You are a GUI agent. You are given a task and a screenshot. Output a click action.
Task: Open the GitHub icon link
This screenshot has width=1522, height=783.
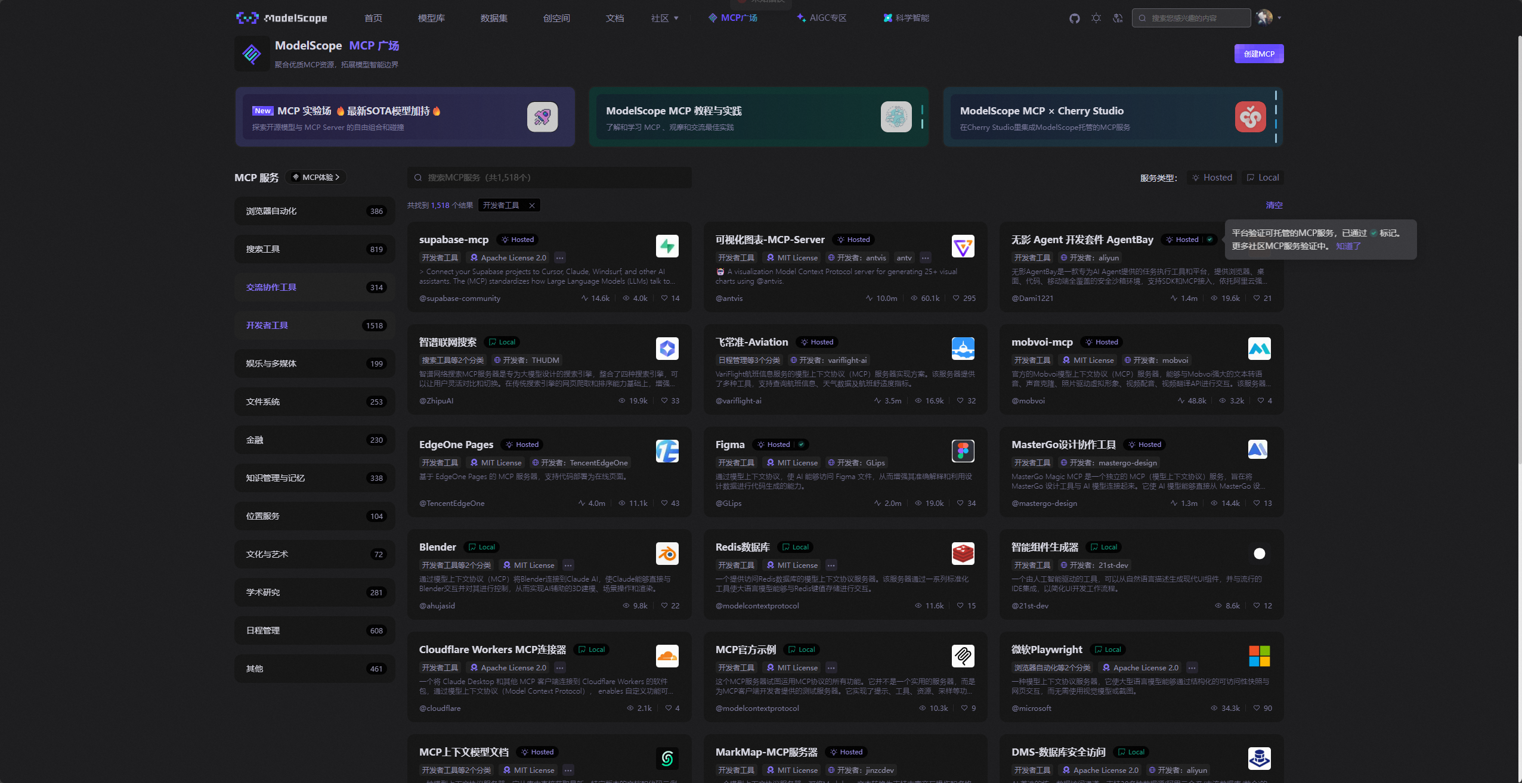pyautogui.click(x=1074, y=18)
